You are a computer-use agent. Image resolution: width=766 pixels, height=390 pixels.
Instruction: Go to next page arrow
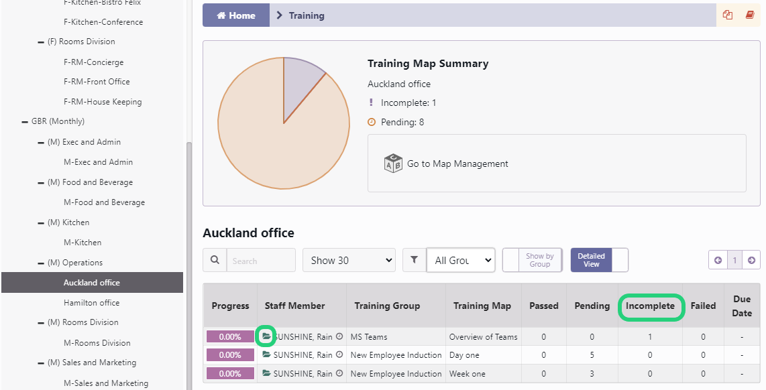(x=751, y=260)
